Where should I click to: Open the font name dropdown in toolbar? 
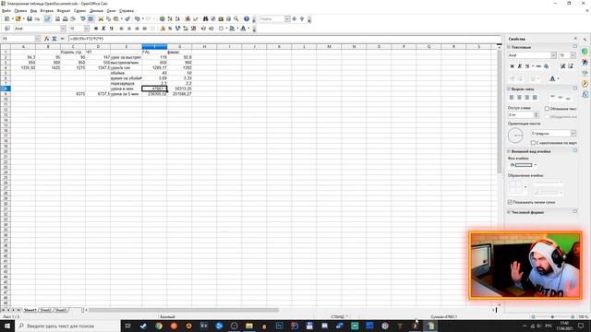click(x=63, y=29)
